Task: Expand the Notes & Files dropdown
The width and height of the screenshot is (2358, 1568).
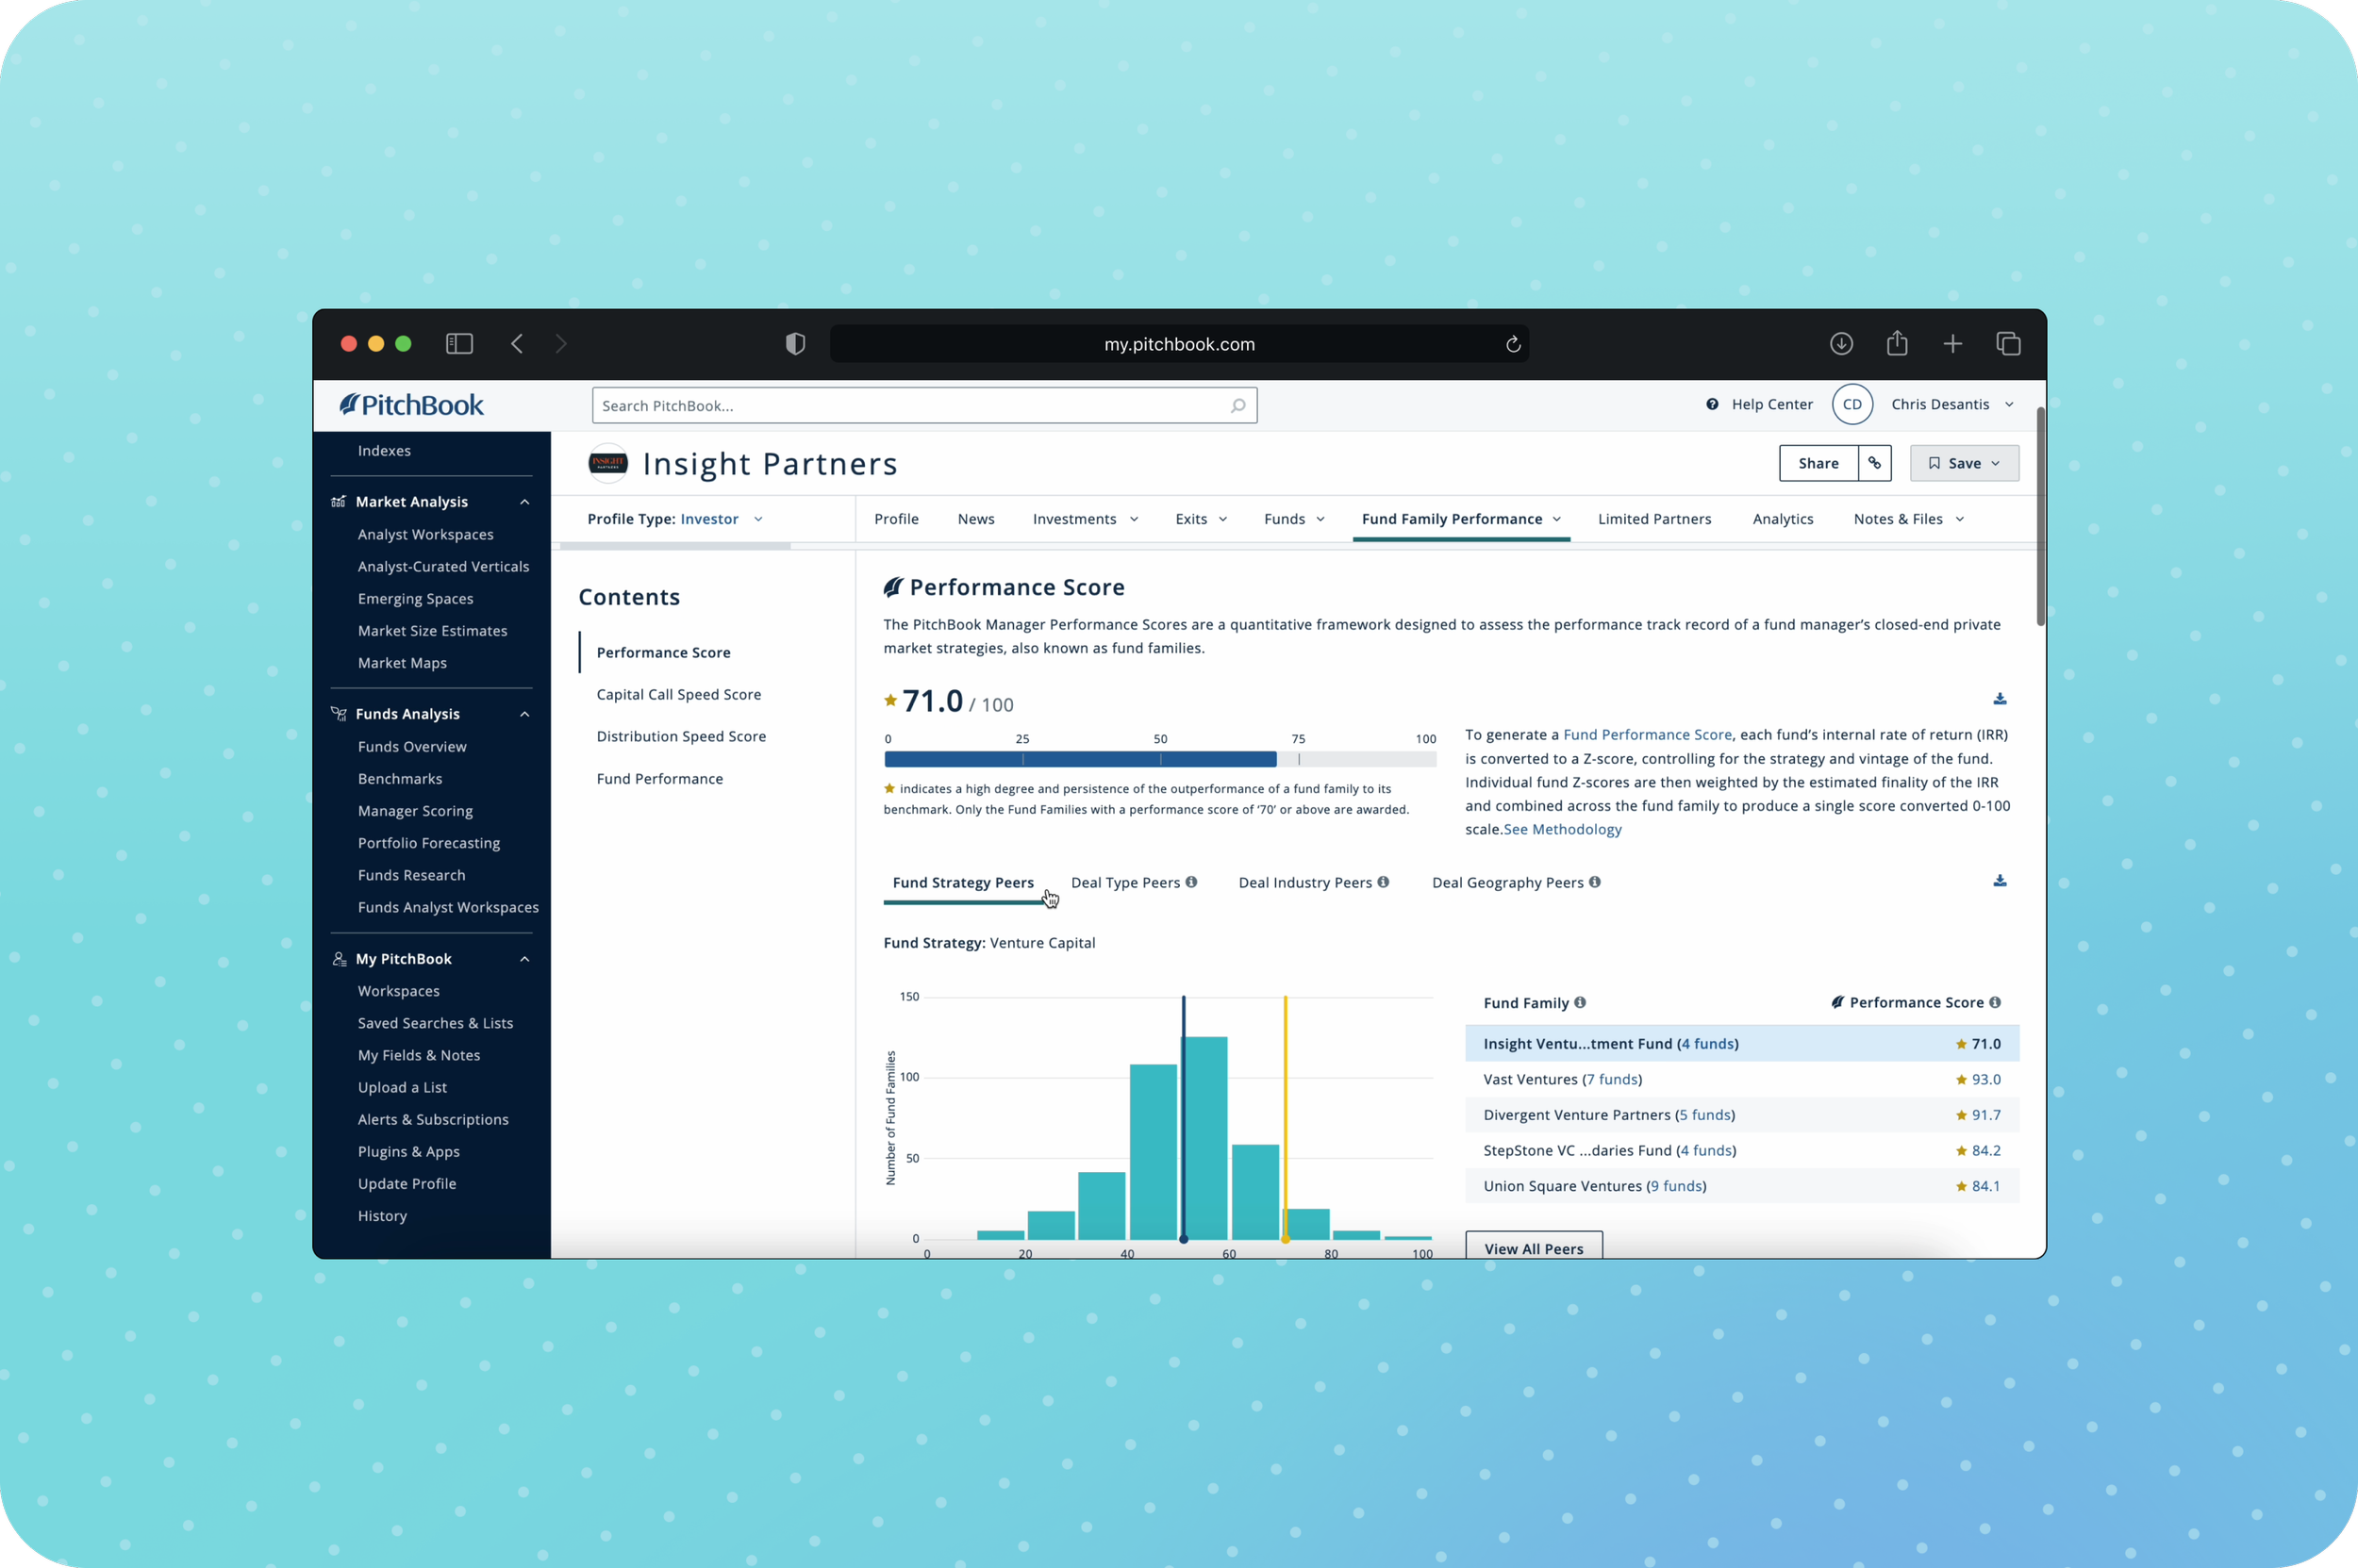Action: click(x=1959, y=519)
